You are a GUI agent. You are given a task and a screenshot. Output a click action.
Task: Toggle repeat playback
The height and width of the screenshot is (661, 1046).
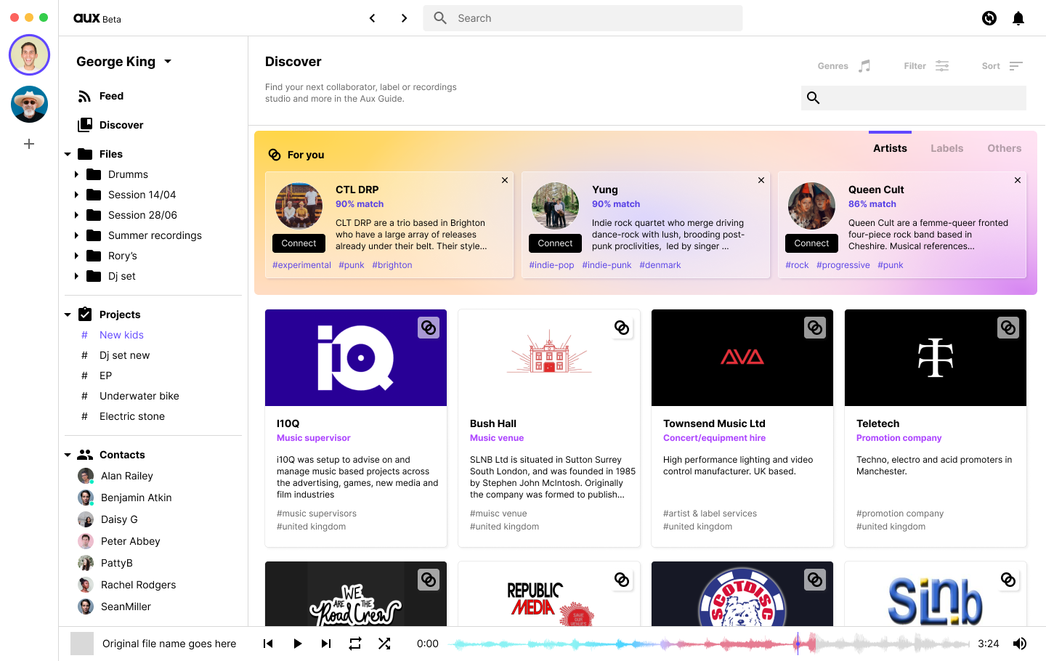click(355, 644)
